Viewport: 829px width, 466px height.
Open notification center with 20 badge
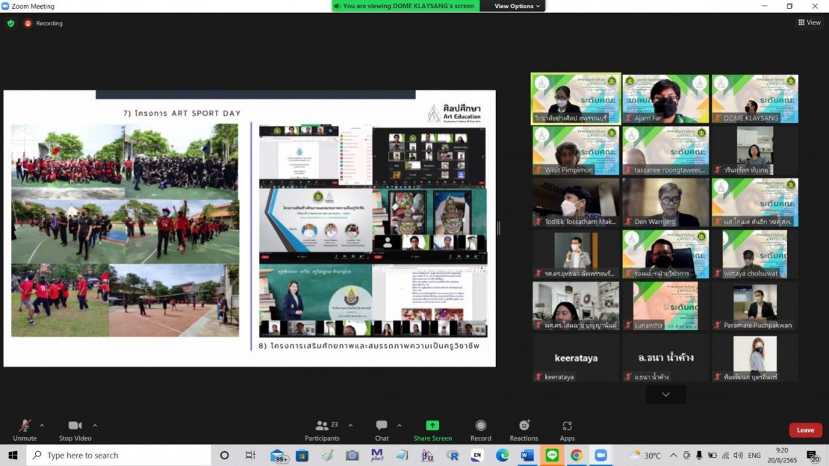coord(813,456)
